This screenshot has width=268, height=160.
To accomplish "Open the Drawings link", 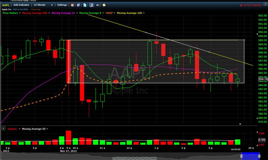I will click(36, 9).
